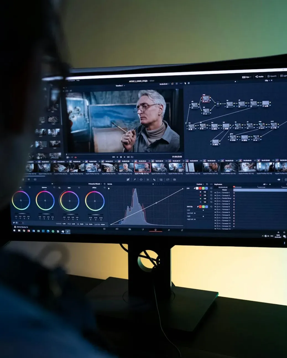Click the Play forward button
Image resolution: width=287 pixels, height=358 pixels.
(x=124, y=157)
